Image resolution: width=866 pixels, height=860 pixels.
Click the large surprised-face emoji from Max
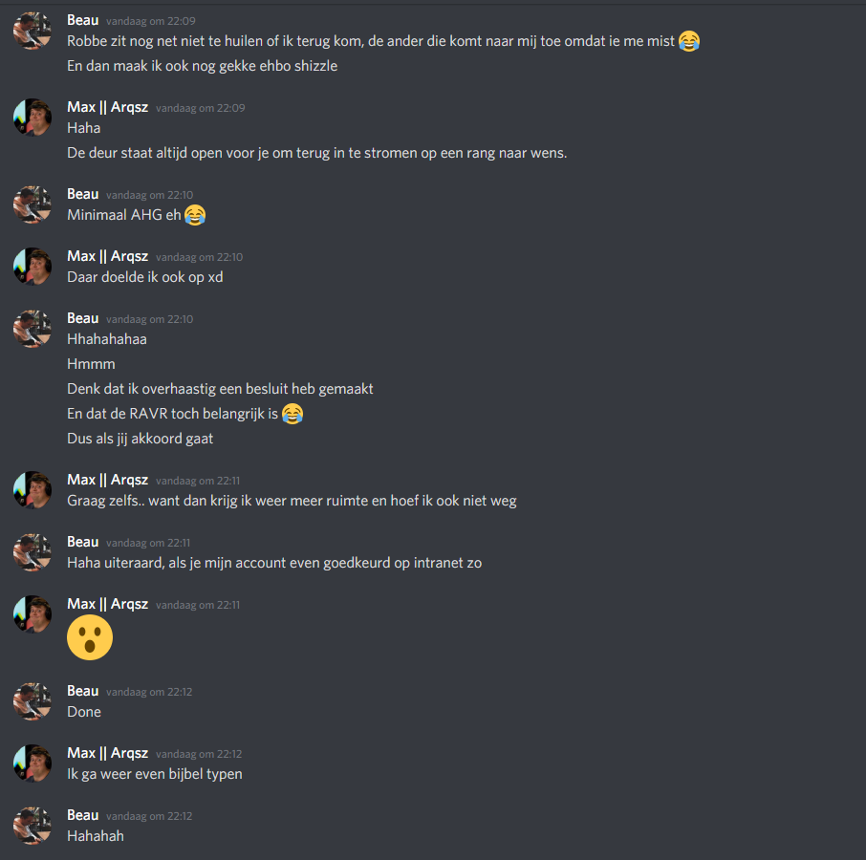tap(90, 637)
